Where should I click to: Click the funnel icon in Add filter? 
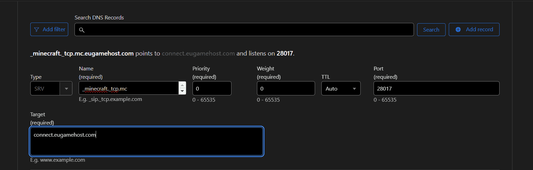pos(36,29)
